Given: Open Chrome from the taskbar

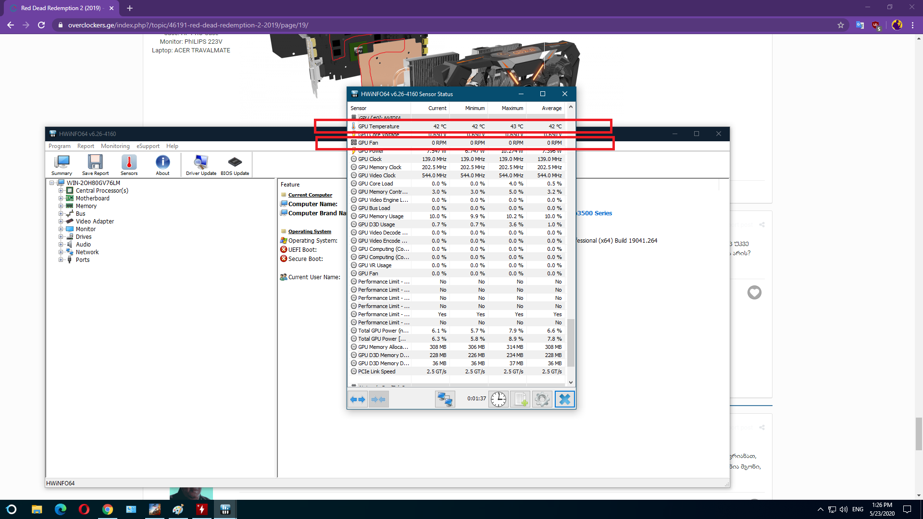Looking at the screenshot, I should [x=108, y=509].
